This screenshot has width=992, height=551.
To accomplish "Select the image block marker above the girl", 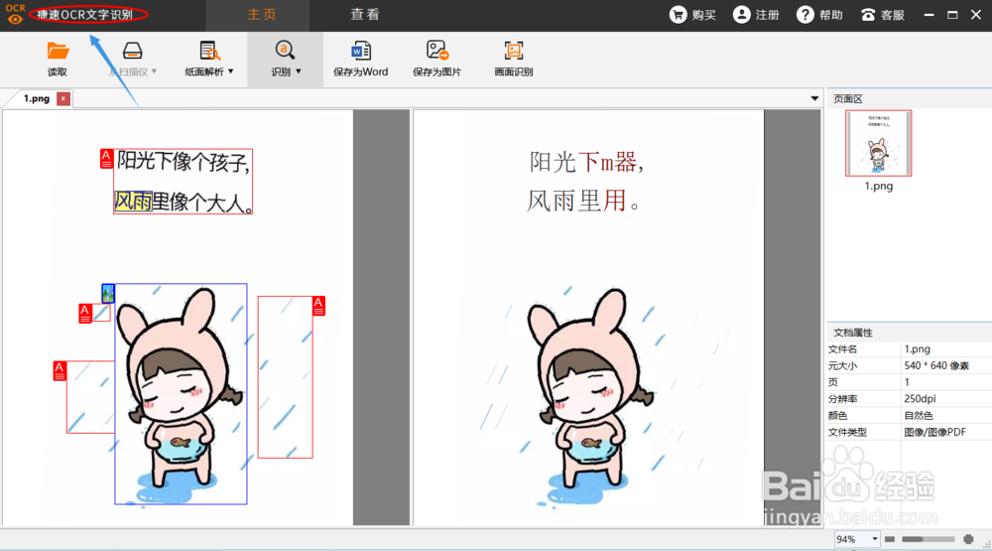I will click(108, 293).
